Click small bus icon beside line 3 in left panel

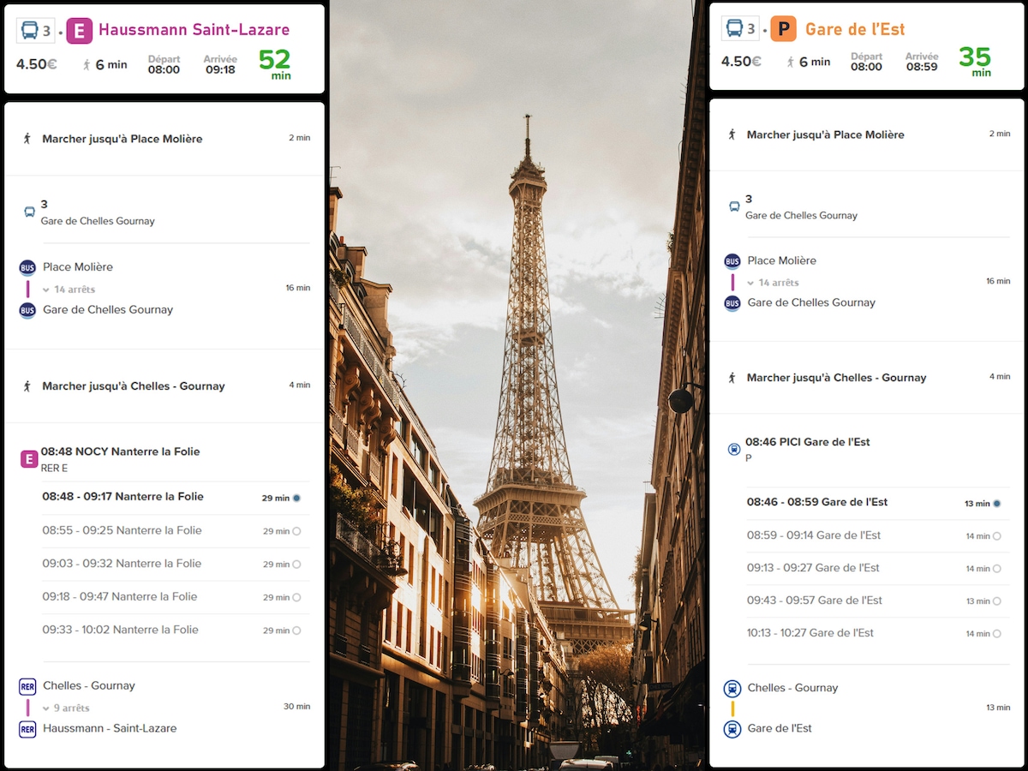pyautogui.click(x=29, y=212)
